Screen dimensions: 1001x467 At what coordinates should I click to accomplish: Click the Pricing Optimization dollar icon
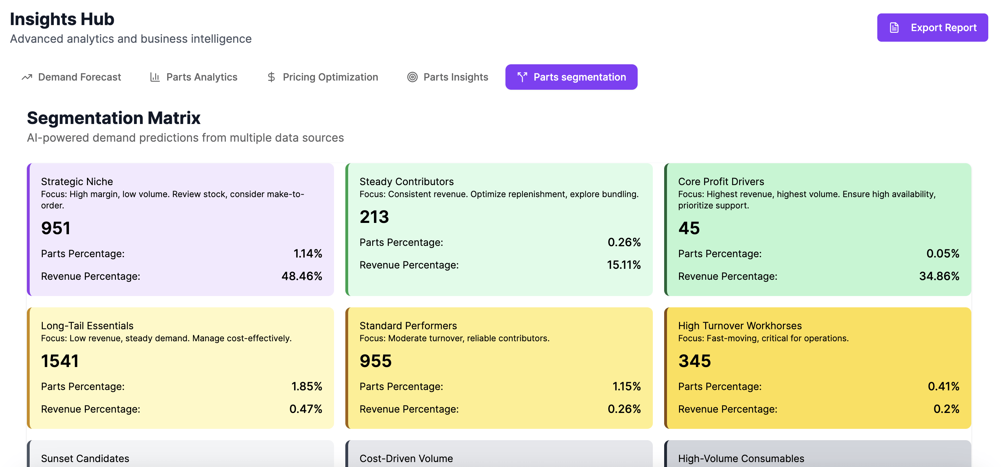pyautogui.click(x=271, y=77)
